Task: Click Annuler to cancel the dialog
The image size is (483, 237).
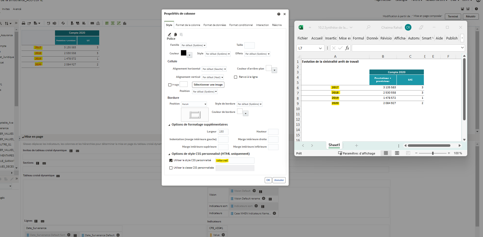Action: point(279,180)
